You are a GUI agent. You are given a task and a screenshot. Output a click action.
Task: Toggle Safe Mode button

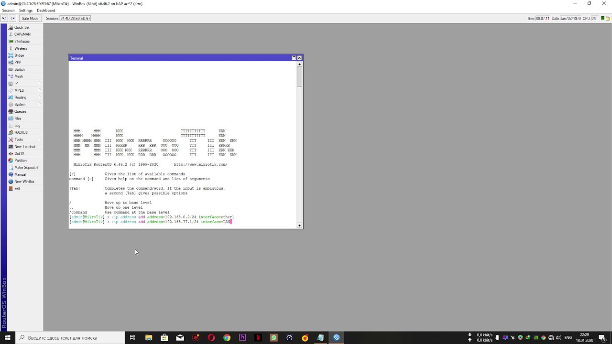coord(30,18)
